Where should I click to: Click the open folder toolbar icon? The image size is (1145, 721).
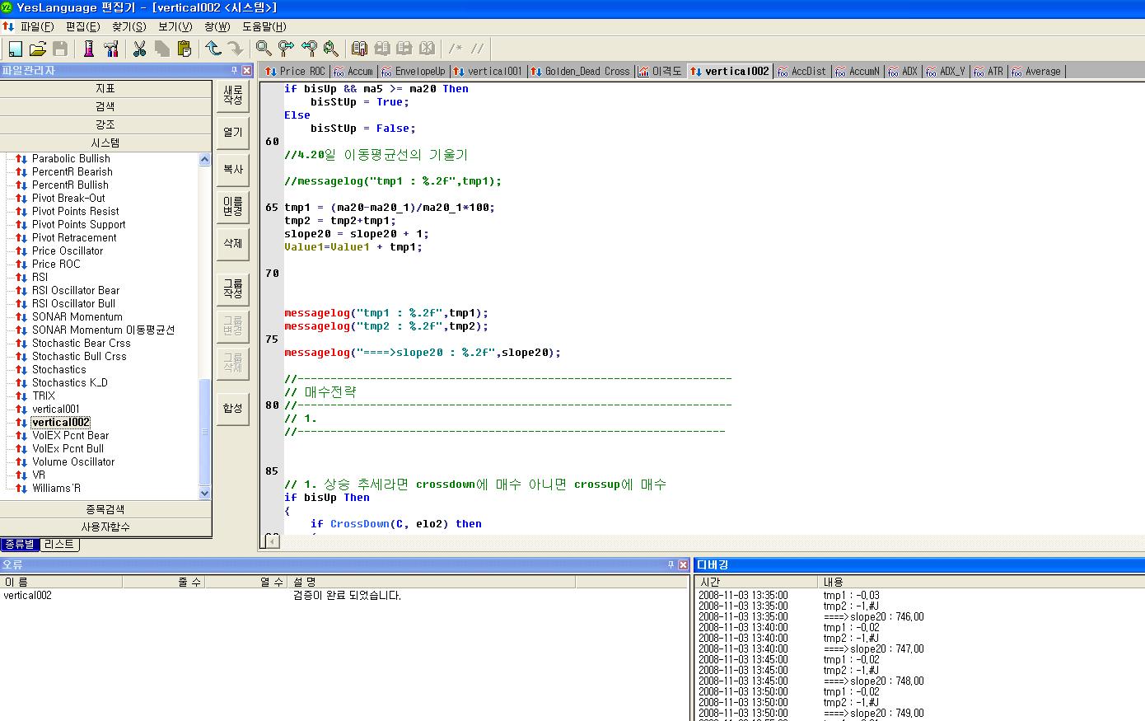pyautogui.click(x=38, y=49)
